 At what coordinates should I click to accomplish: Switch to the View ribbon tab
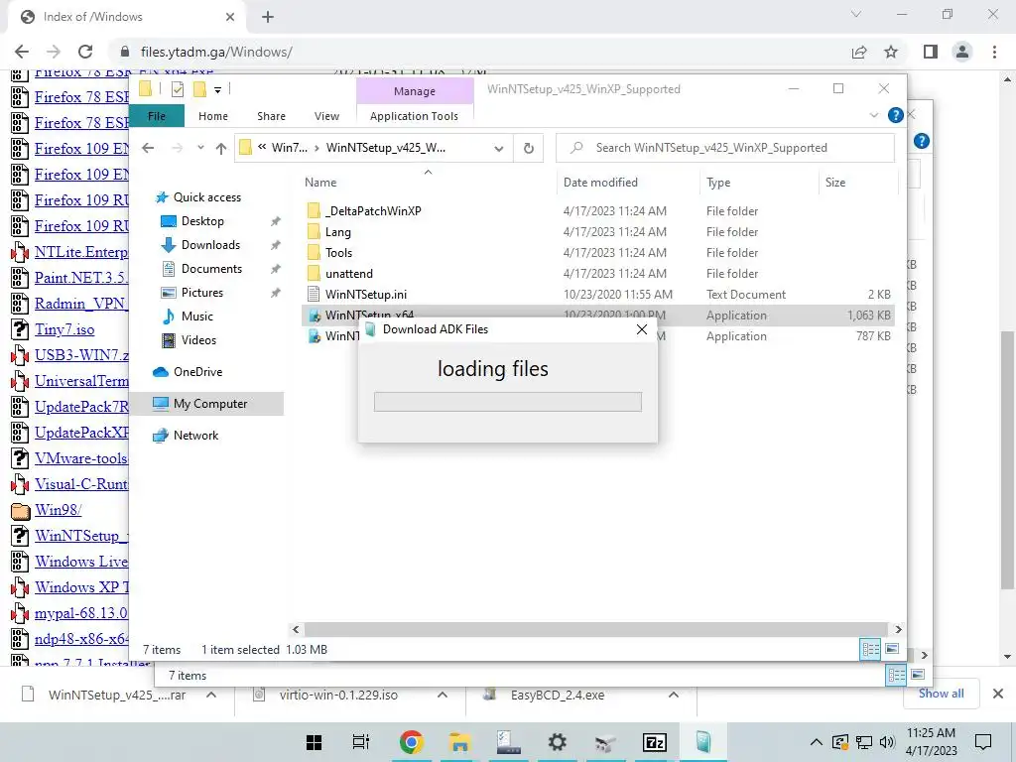click(326, 116)
